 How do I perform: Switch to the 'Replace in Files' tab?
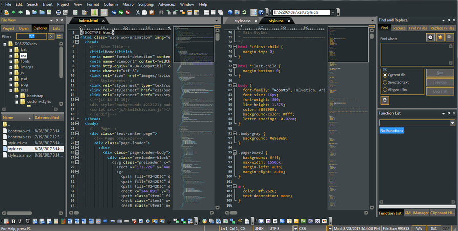tap(443, 28)
